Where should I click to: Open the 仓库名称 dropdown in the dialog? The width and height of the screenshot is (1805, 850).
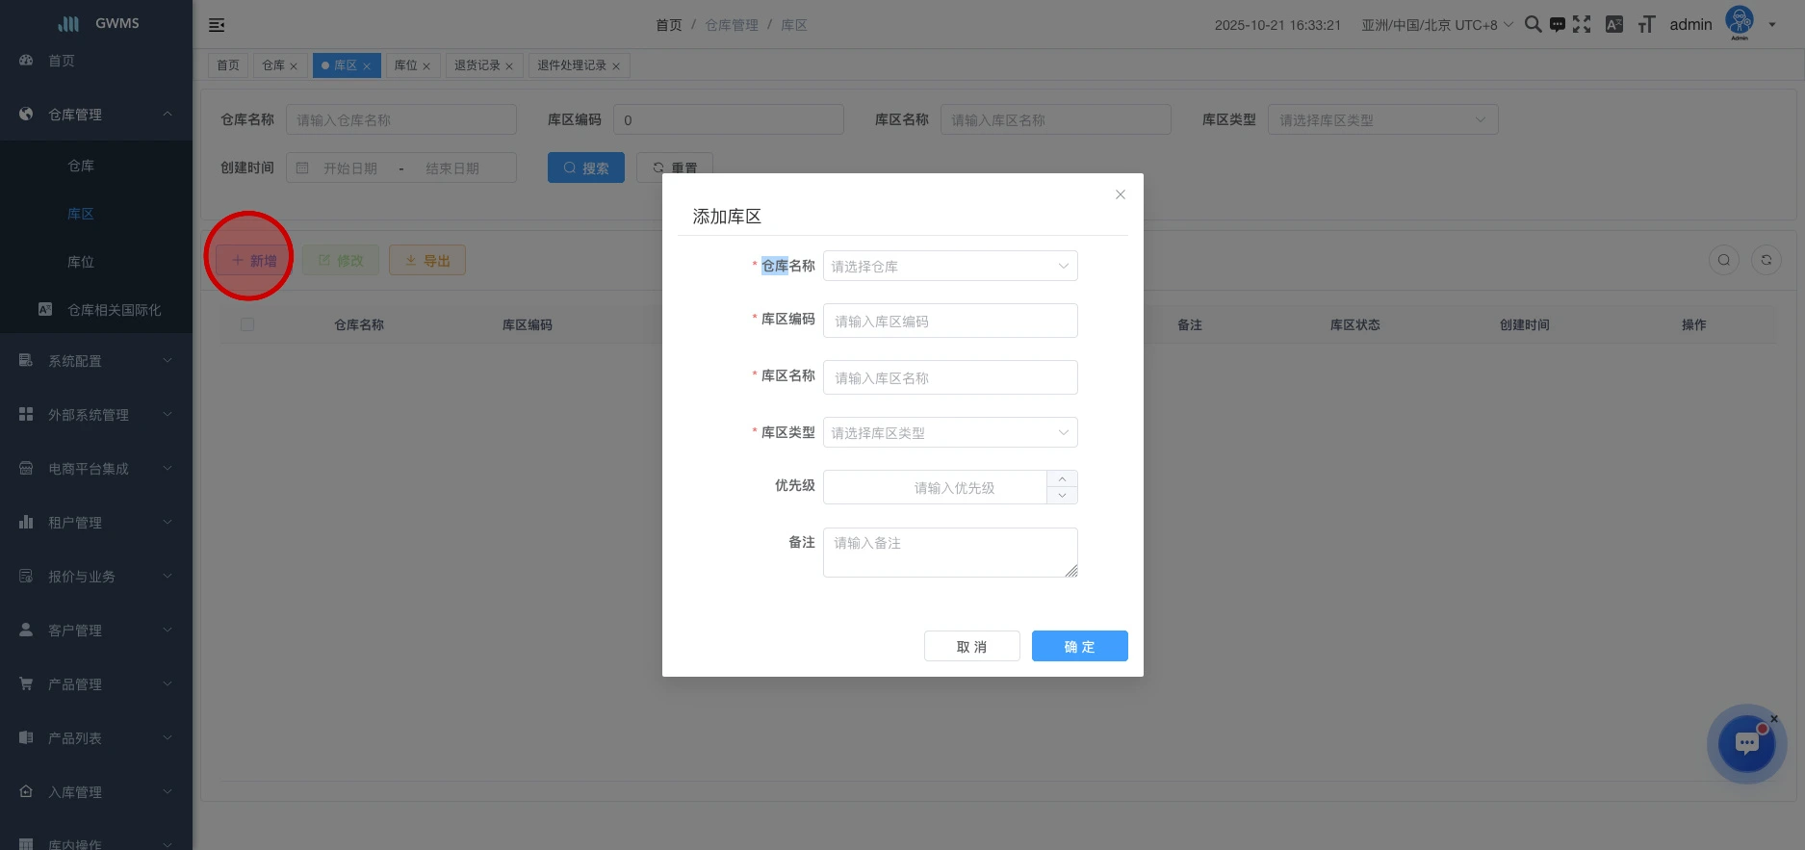point(949,267)
